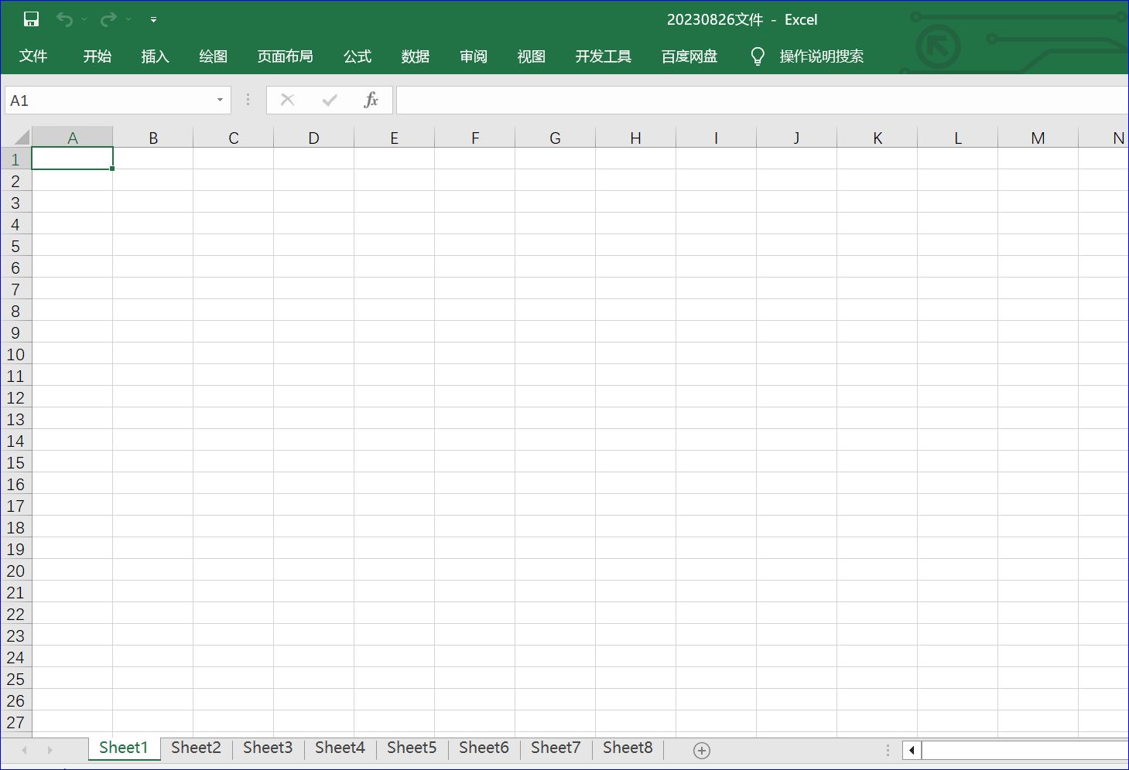Select row 27 header

point(15,722)
